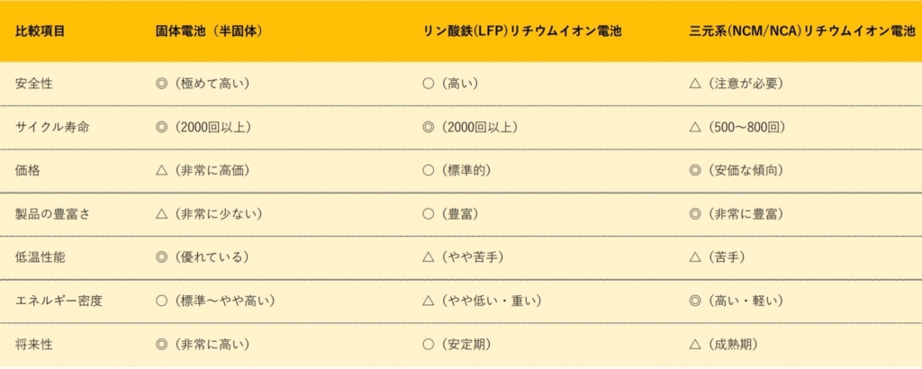
Task: Click the 三元系(NCM/NCA)リチウムイオン電池 header
Action: pyautogui.click(x=802, y=31)
